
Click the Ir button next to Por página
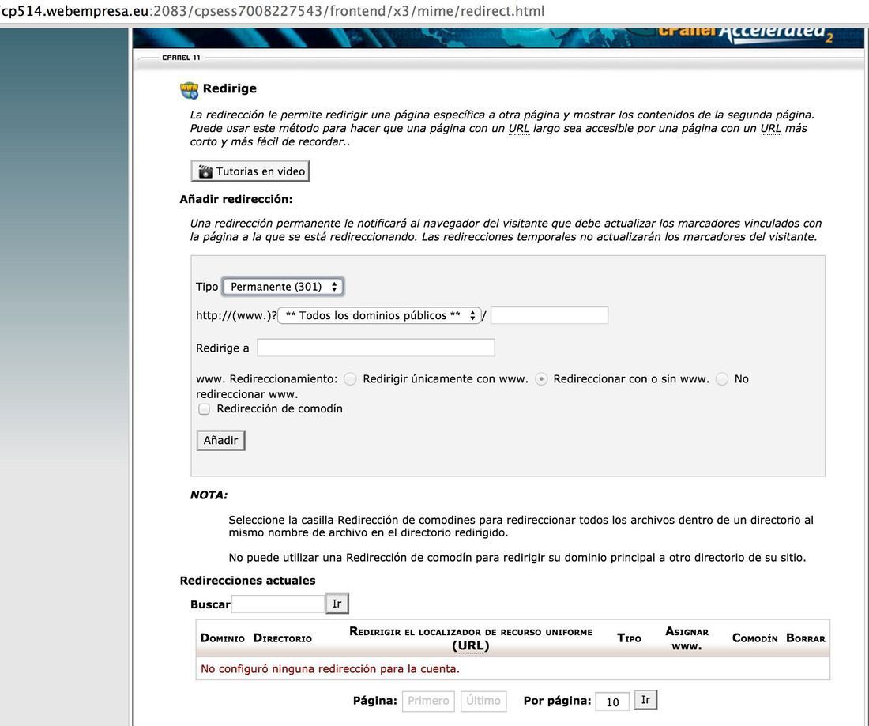pyautogui.click(x=645, y=700)
